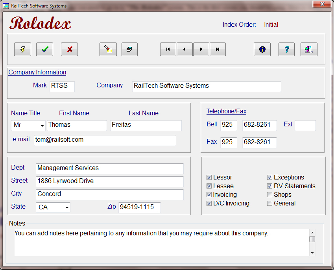The height and width of the screenshot is (270, 334).
Task: Uncheck the D/C Invoicing checkbox
Action: point(209,203)
